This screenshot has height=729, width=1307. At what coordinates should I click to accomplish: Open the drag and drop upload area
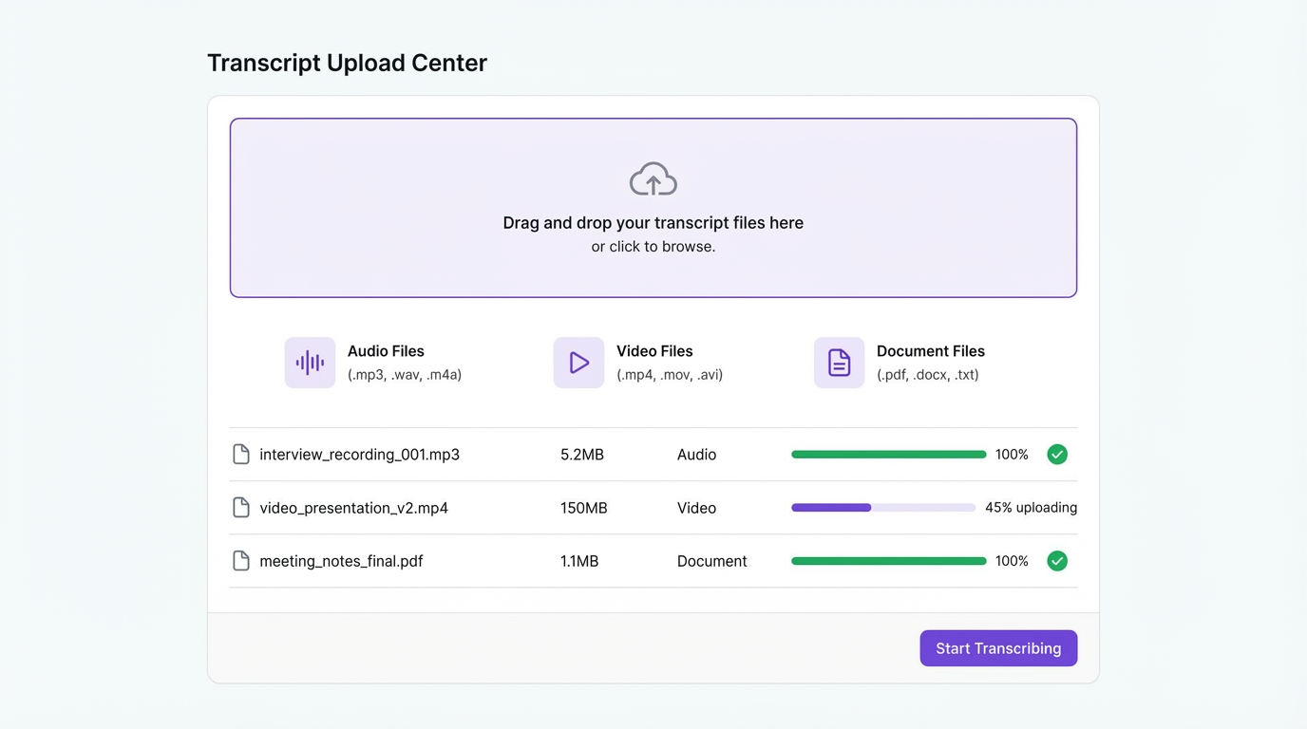pos(653,207)
